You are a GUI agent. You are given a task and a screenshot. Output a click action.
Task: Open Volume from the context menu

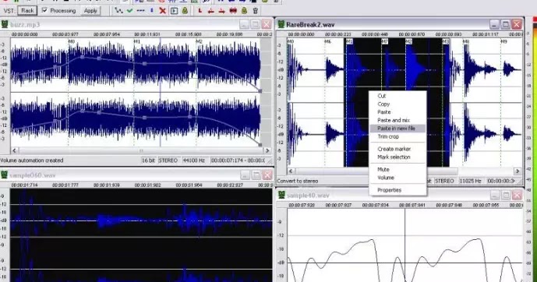pyautogui.click(x=397, y=178)
